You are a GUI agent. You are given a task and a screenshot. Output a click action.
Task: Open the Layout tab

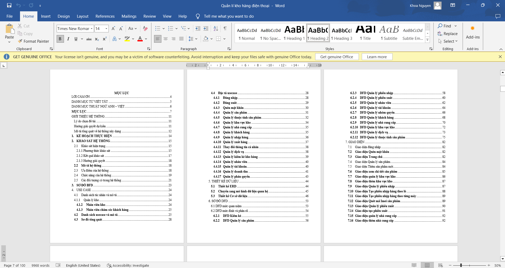(82, 16)
